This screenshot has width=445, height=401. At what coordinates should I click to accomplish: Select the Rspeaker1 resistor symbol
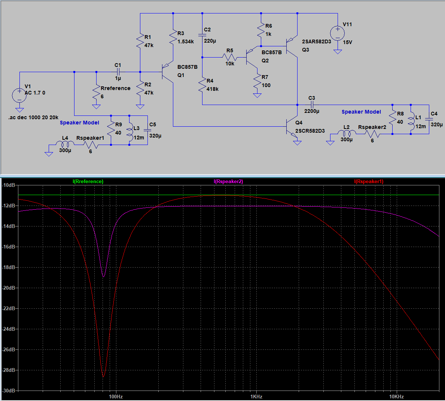click(x=91, y=145)
